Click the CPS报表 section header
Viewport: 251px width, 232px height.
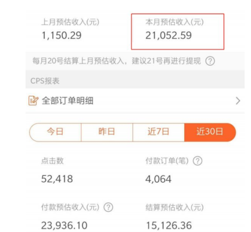tap(45, 81)
